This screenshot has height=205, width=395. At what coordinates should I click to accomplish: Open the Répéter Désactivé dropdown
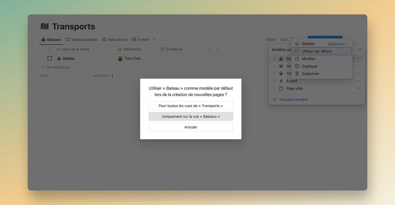pyautogui.click(x=338, y=44)
